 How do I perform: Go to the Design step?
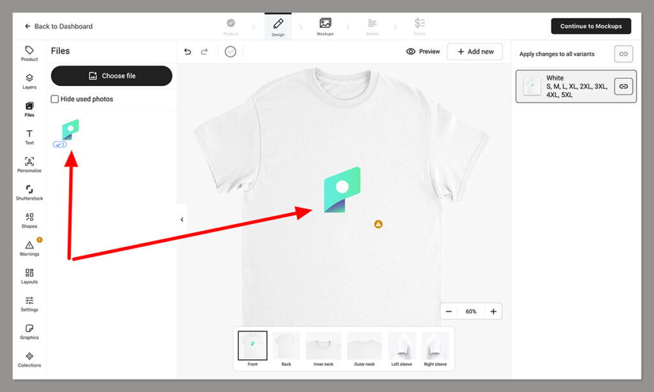click(x=278, y=27)
